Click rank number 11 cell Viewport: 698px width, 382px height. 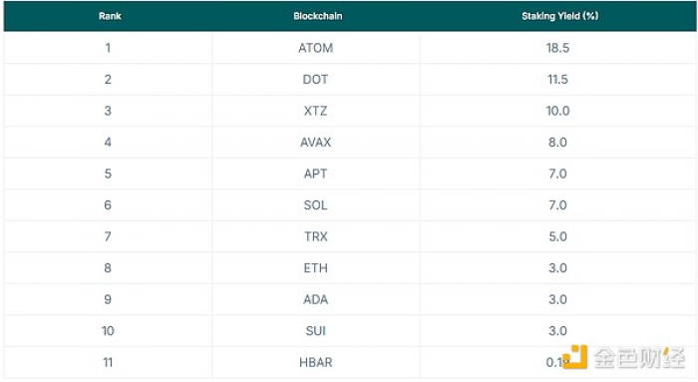108,362
